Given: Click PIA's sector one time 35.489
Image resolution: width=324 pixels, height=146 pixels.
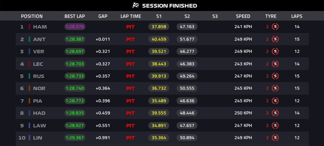Looking at the screenshot, I should coord(159,101).
